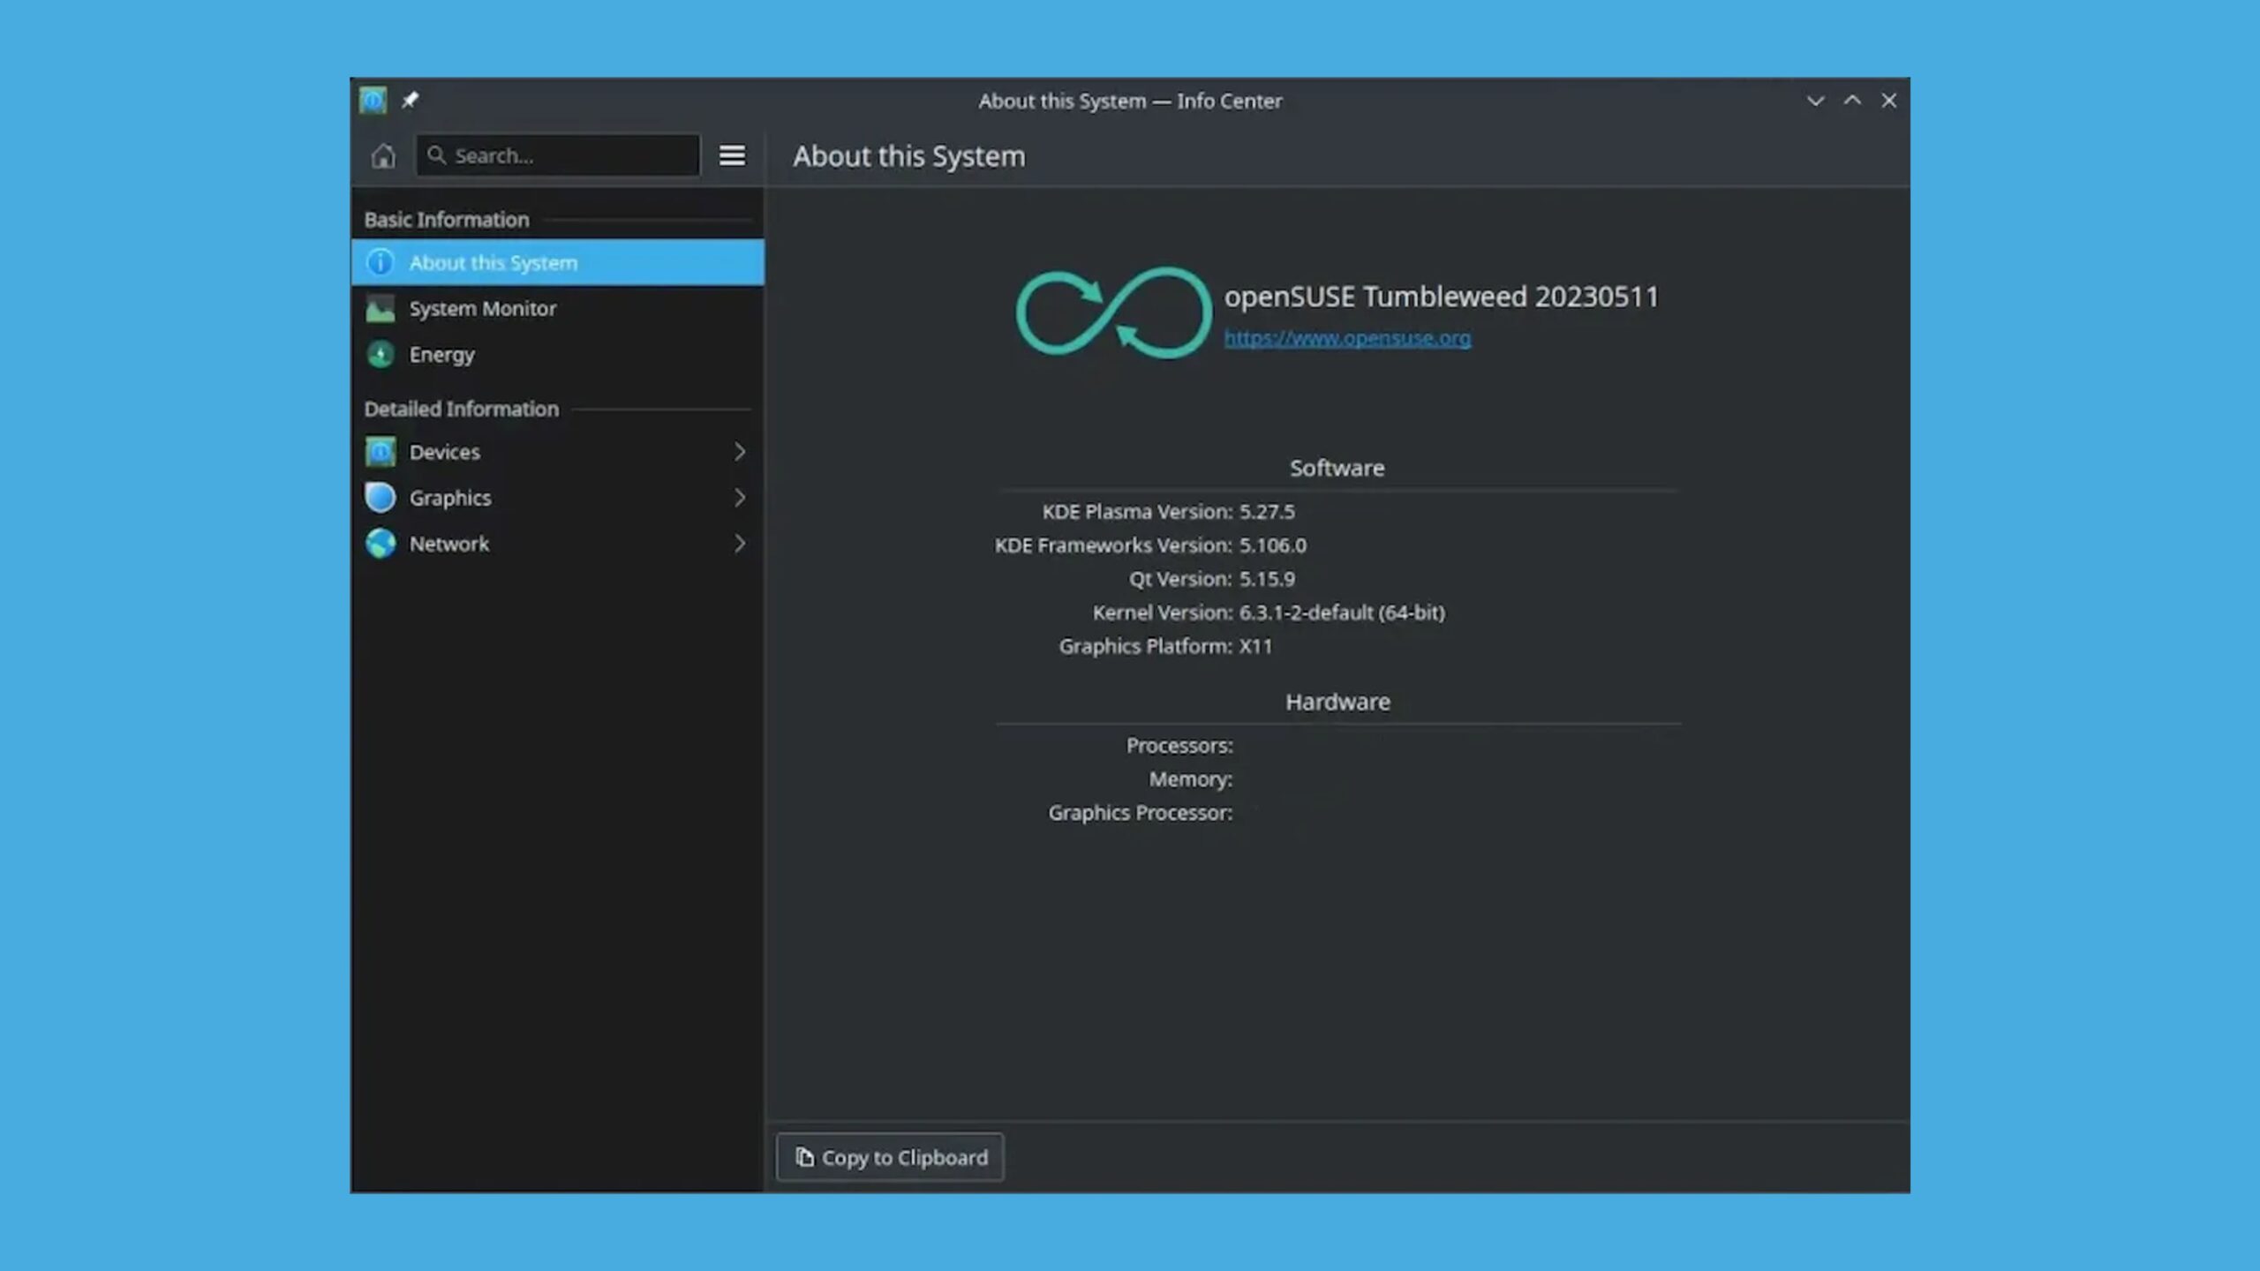Click the Devices category icon
Screen dimensions: 2260x1271
pyautogui.click(x=380, y=452)
